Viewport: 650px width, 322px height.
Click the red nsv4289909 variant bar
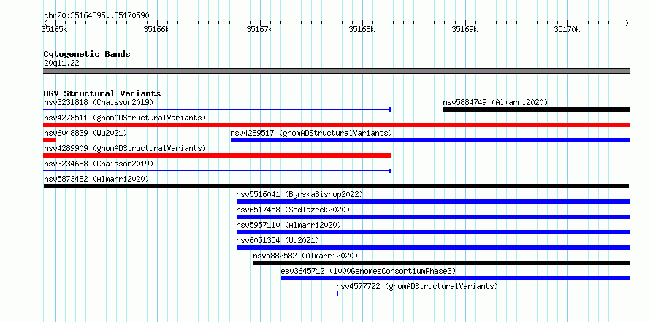coord(217,156)
